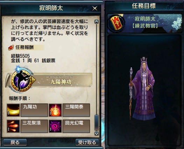Viewport: 184px width, 149px height.
Task: Click the 受け取る button
Action: point(87,142)
